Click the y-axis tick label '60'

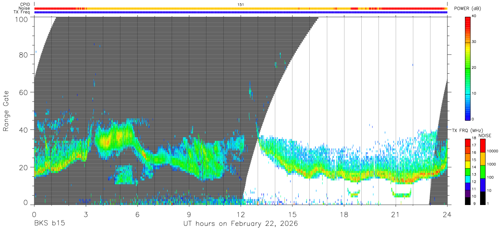coord(24,92)
